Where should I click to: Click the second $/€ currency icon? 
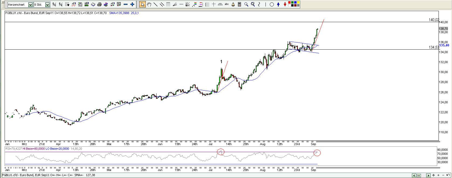pyautogui.click(x=61, y=4)
